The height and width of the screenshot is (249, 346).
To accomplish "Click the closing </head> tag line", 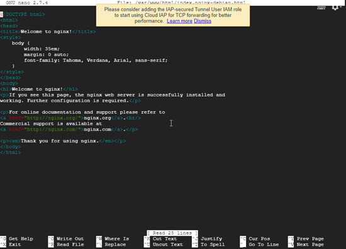I will pos(10,78).
